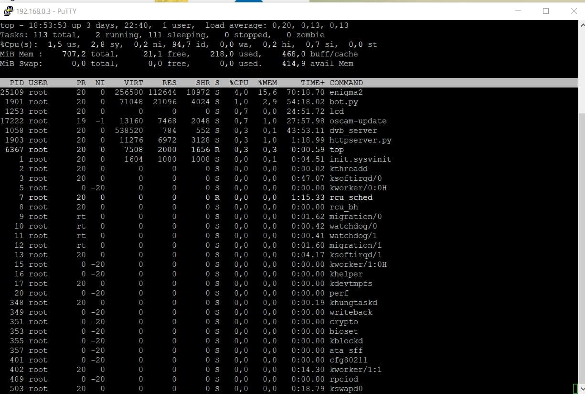The image size is (585, 394).
Task: Click the title bar text 192.168.0.3 - PuTTY
Action: click(x=46, y=11)
